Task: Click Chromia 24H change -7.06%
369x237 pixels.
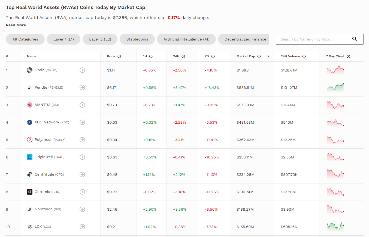Action: tap(179, 192)
